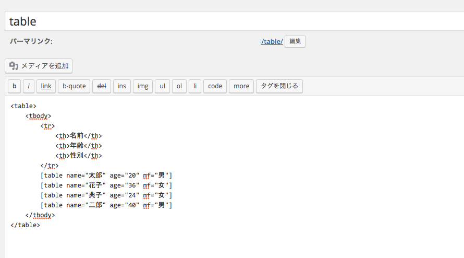Click the media icon on メディアを追加
The image size is (464, 258).
click(14, 66)
